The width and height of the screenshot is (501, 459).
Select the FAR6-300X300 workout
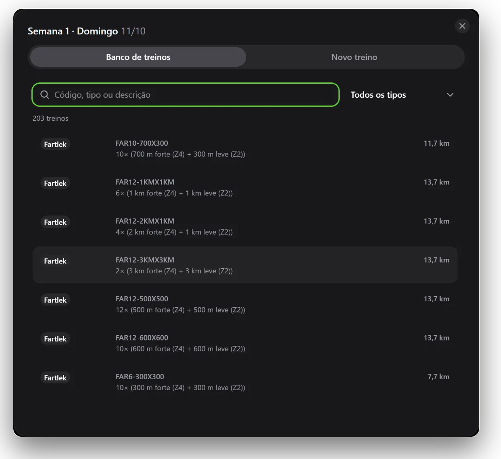click(x=245, y=382)
